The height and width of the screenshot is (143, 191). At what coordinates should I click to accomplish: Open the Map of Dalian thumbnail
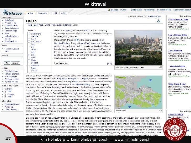tap(139, 92)
